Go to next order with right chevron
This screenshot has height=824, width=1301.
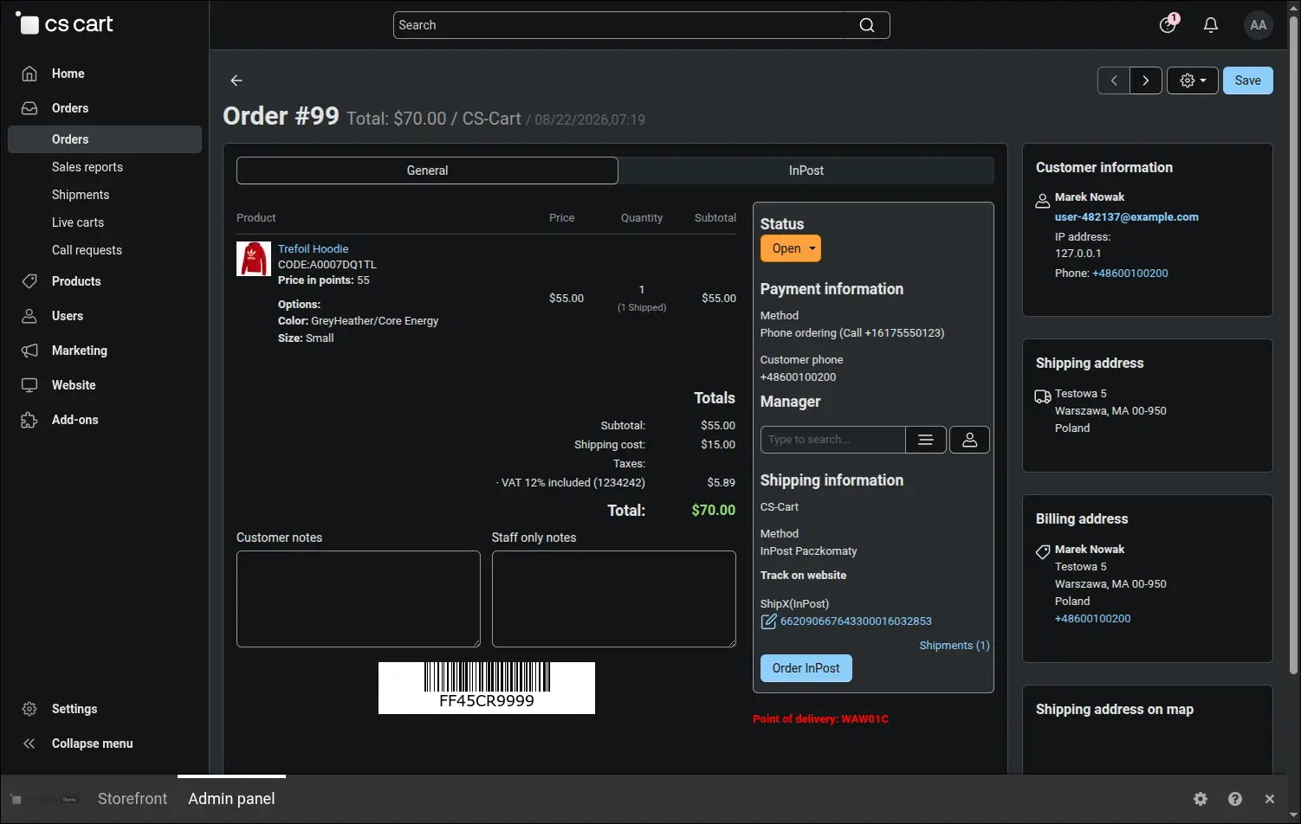(x=1146, y=80)
